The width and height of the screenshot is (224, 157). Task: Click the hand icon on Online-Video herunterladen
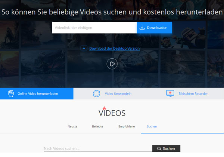tap(11, 94)
